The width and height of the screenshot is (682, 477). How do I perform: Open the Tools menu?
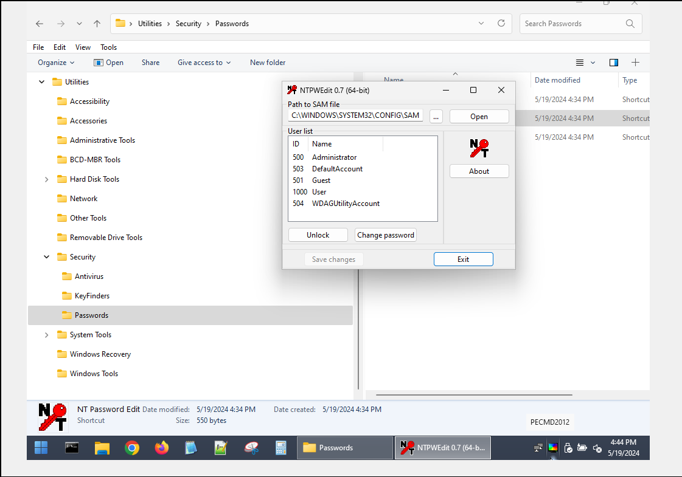pos(108,47)
